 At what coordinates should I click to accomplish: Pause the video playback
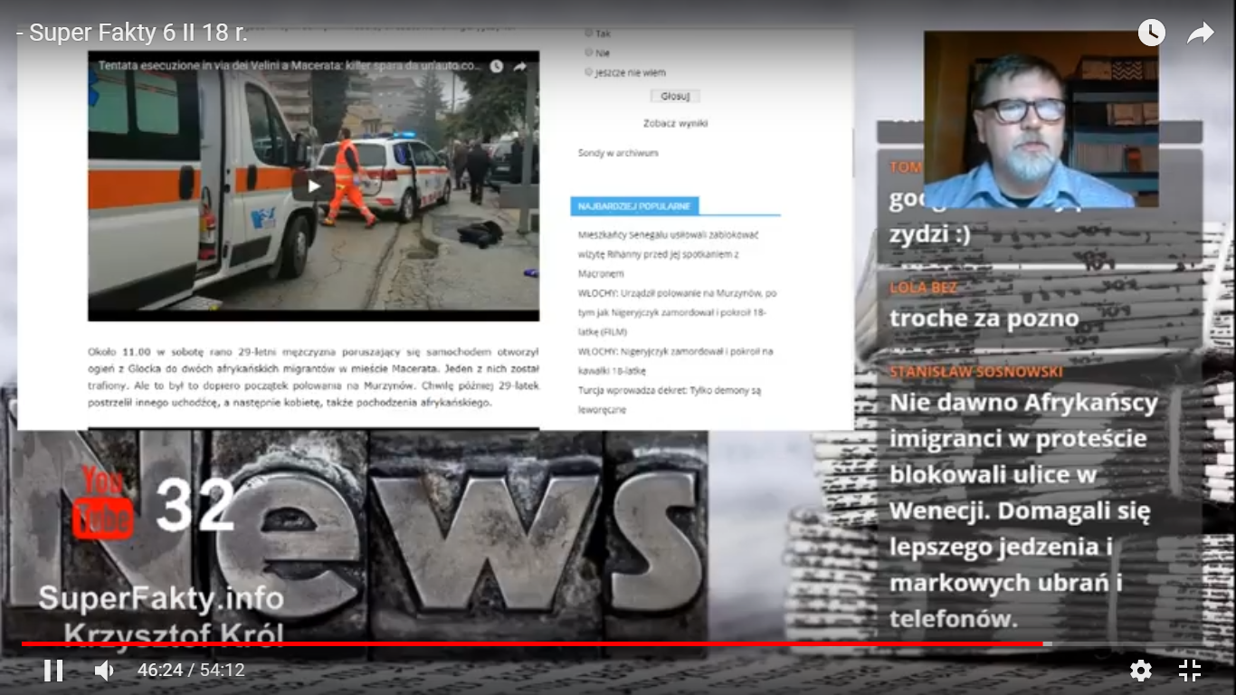(53, 671)
